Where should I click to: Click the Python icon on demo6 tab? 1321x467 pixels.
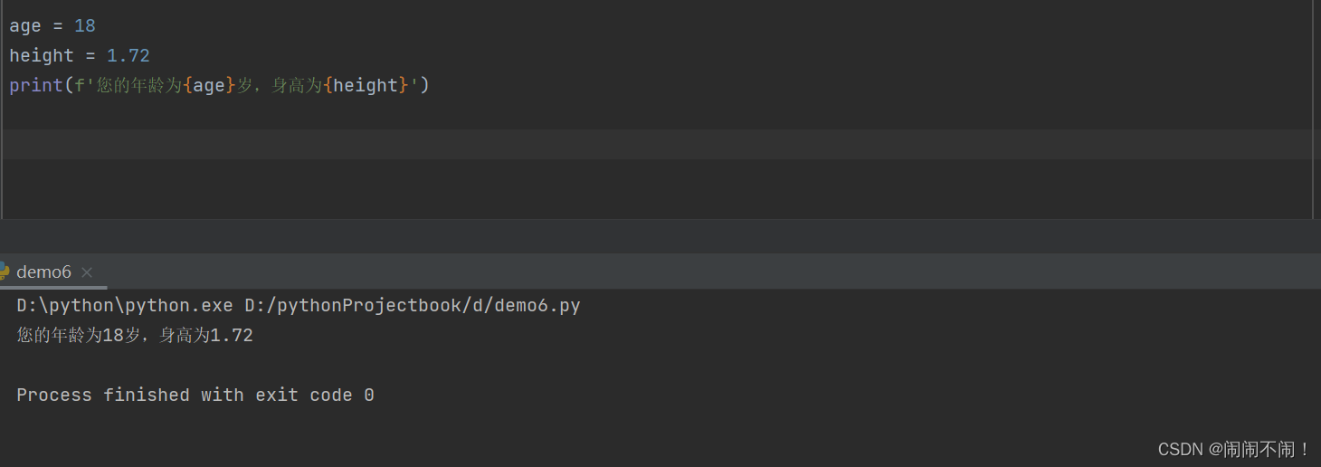pos(5,272)
